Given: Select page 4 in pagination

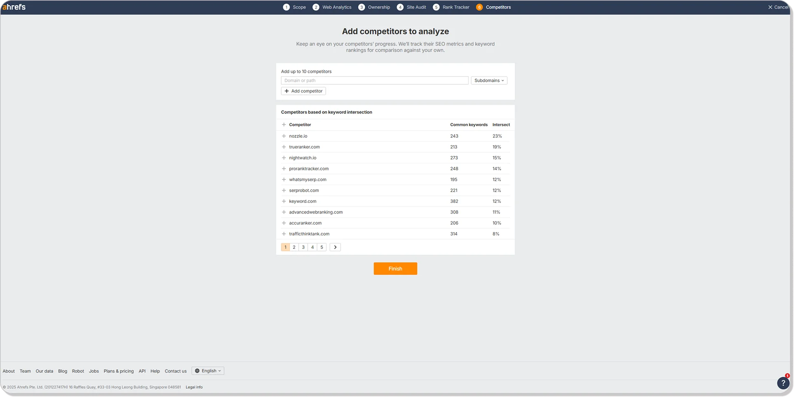Looking at the screenshot, I should 313,247.
